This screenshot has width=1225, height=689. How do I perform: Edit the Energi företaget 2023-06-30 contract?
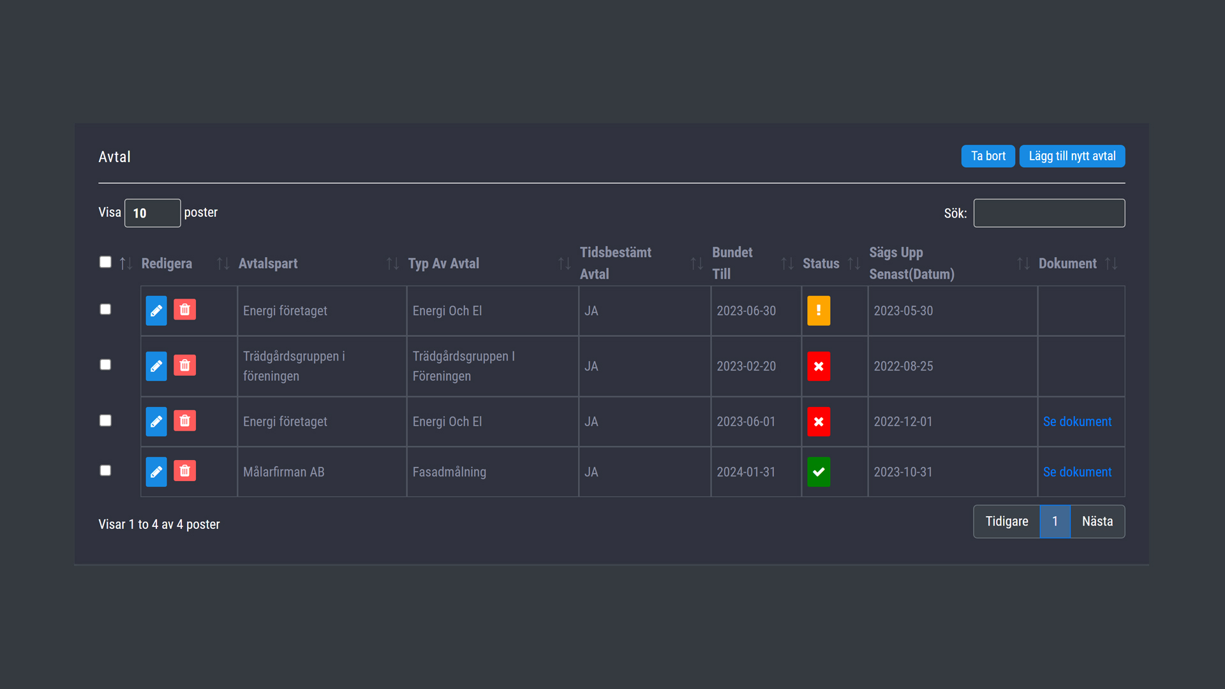(156, 311)
